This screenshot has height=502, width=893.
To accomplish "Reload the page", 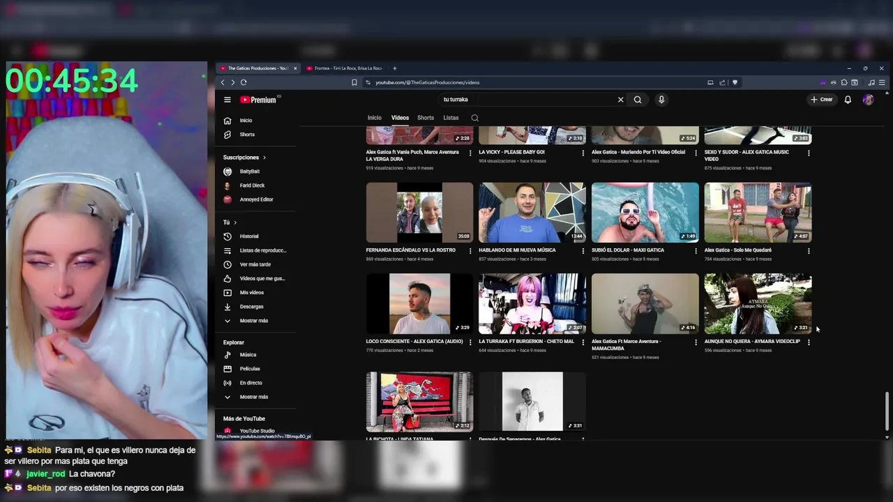I will (x=243, y=82).
